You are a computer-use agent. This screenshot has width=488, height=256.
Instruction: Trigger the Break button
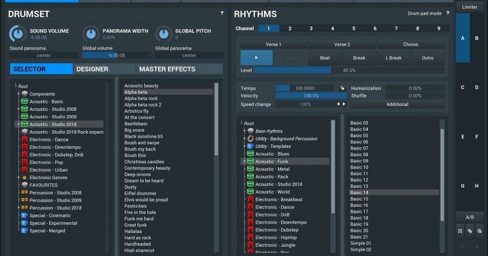point(359,58)
